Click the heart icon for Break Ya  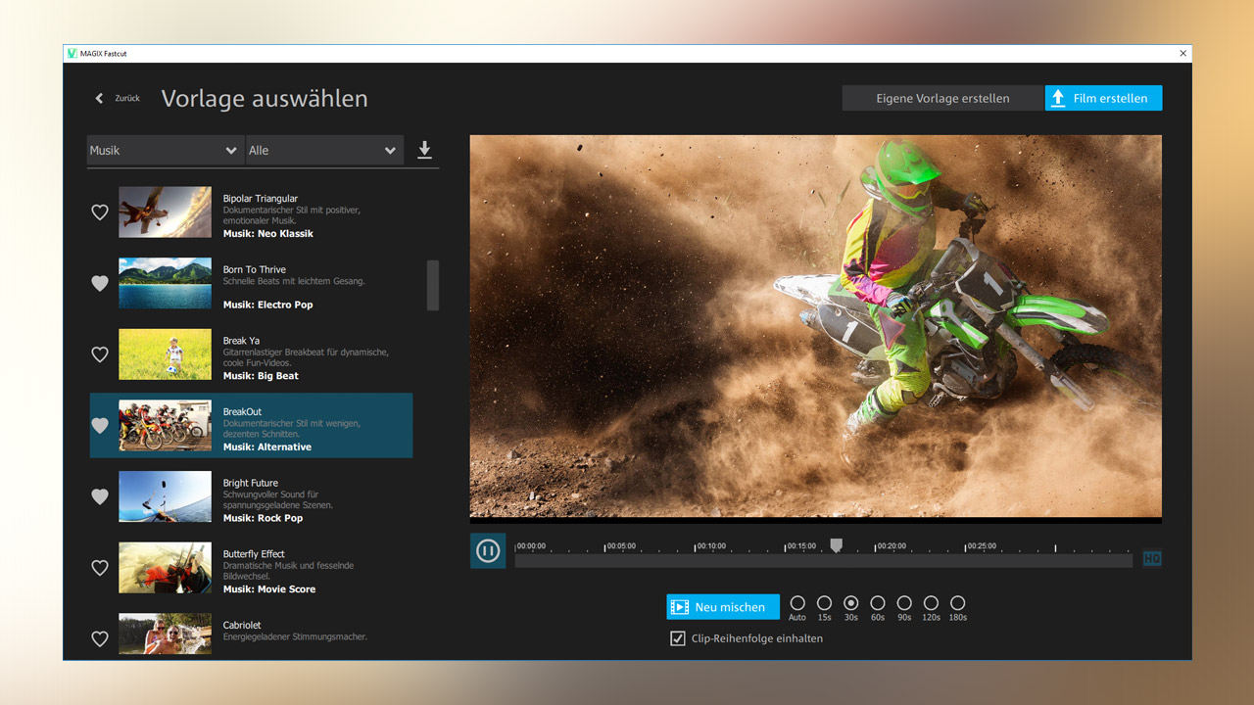[99, 354]
